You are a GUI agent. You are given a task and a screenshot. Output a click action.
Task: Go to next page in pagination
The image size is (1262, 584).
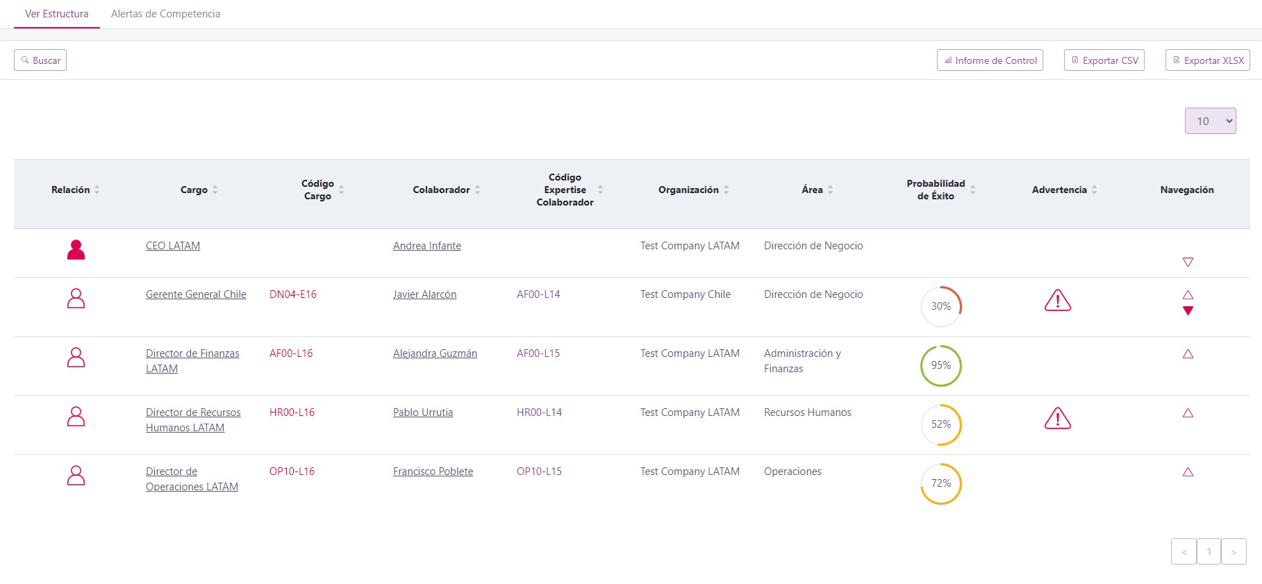click(x=1234, y=552)
